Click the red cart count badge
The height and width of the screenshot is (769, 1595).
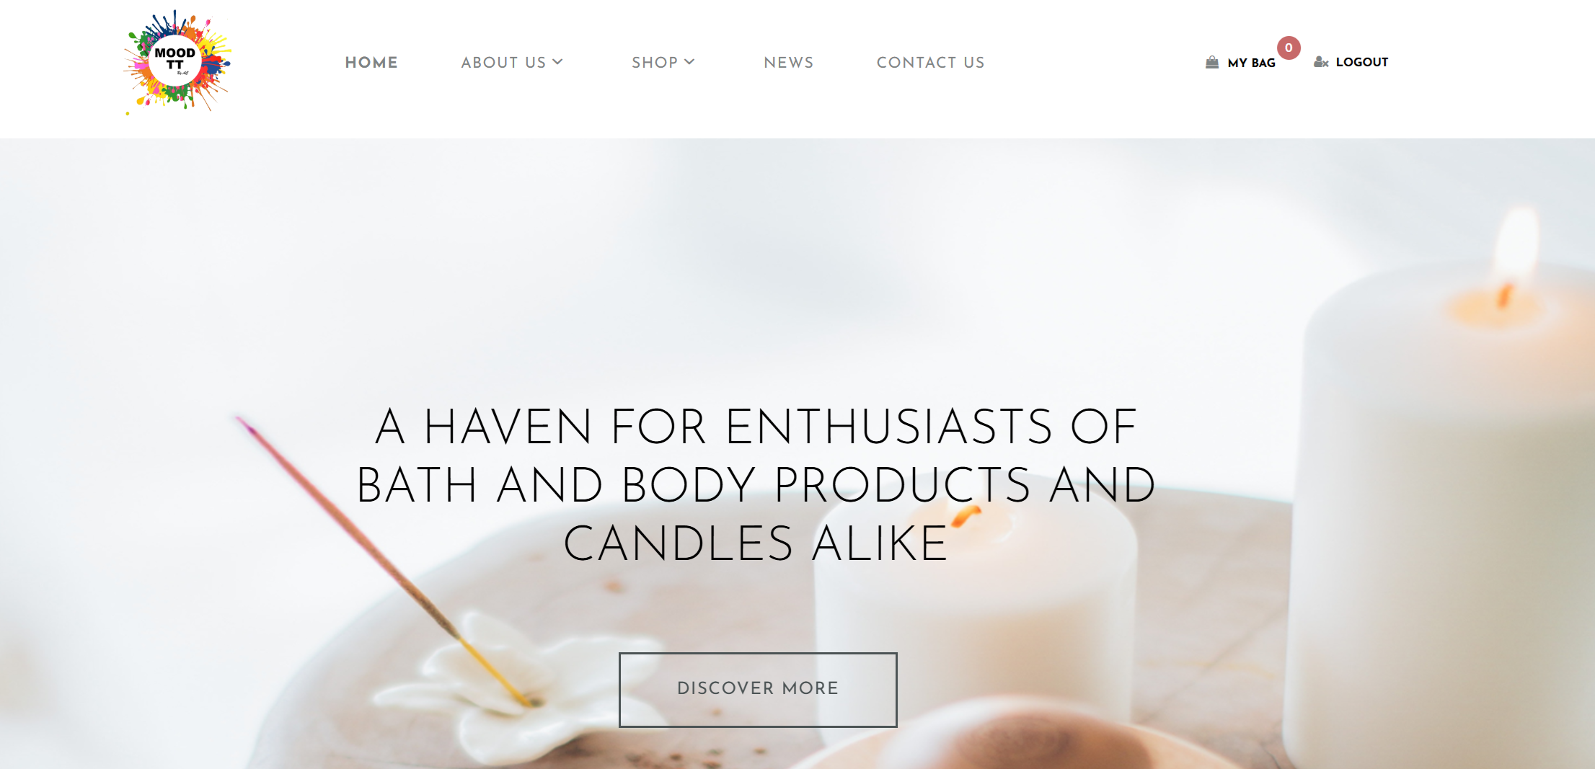(x=1289, y=48)
